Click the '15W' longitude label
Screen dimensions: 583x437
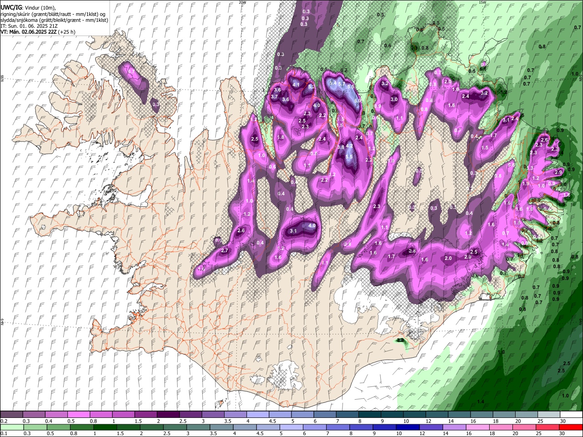point(482,2)
